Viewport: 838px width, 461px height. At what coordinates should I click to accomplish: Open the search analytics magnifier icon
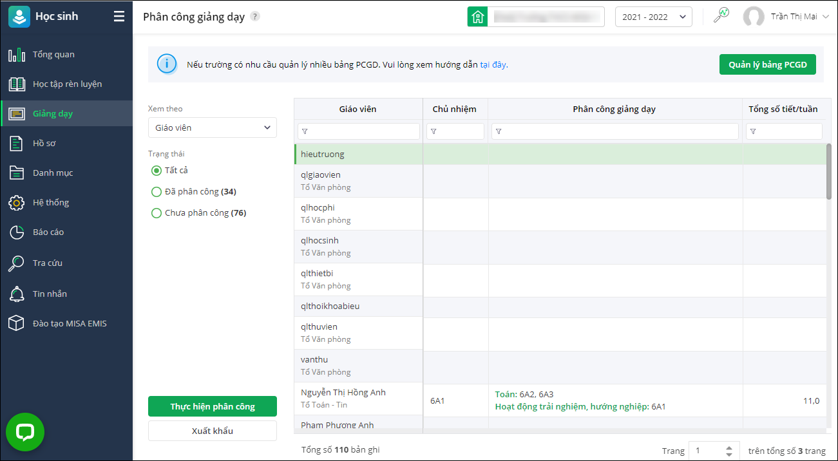(721, 15)
